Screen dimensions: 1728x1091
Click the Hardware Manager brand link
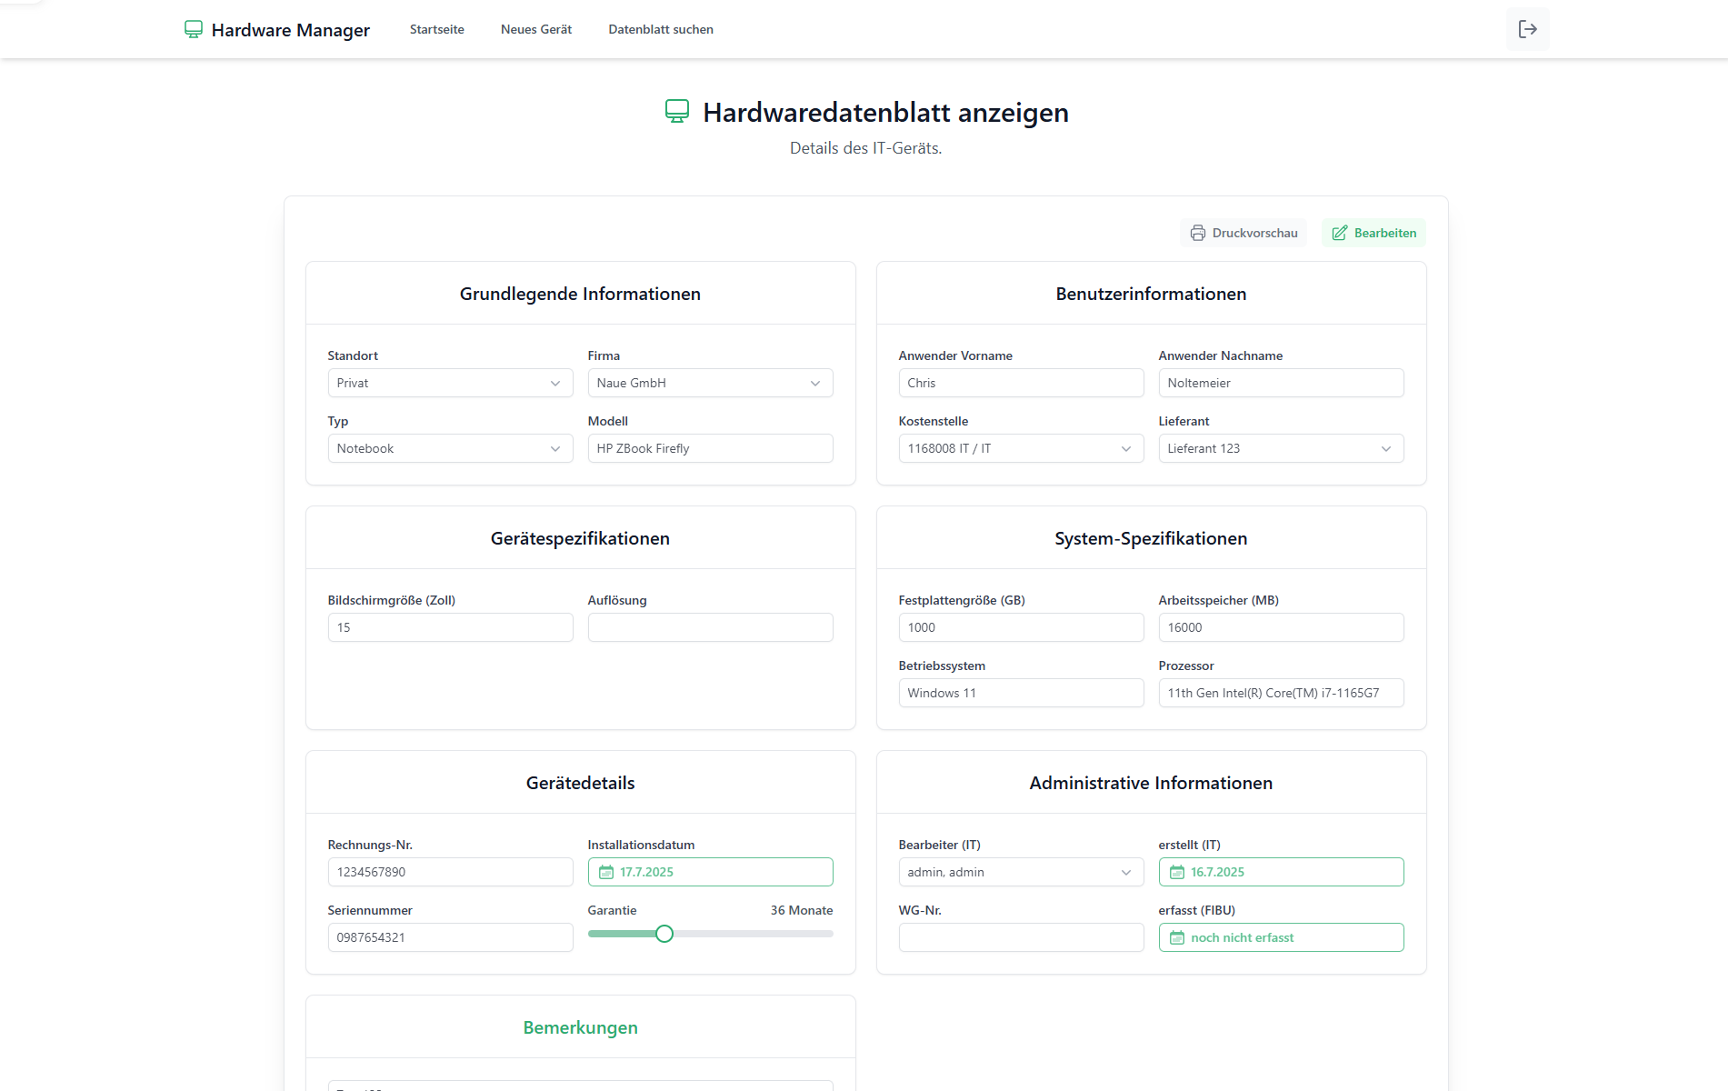[277, 30]
